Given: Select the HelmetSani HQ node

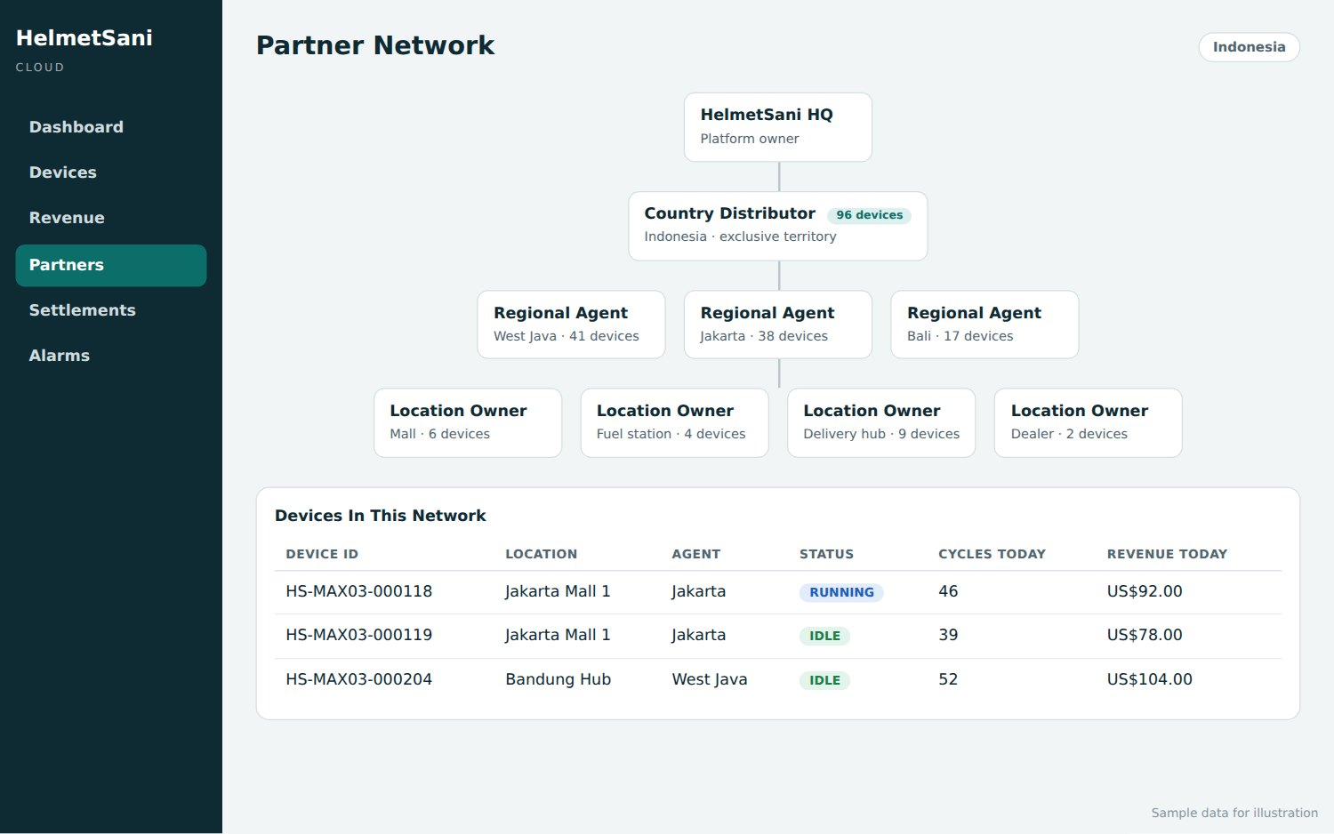Looking at the screenshot, I should (x=777, y=127).
